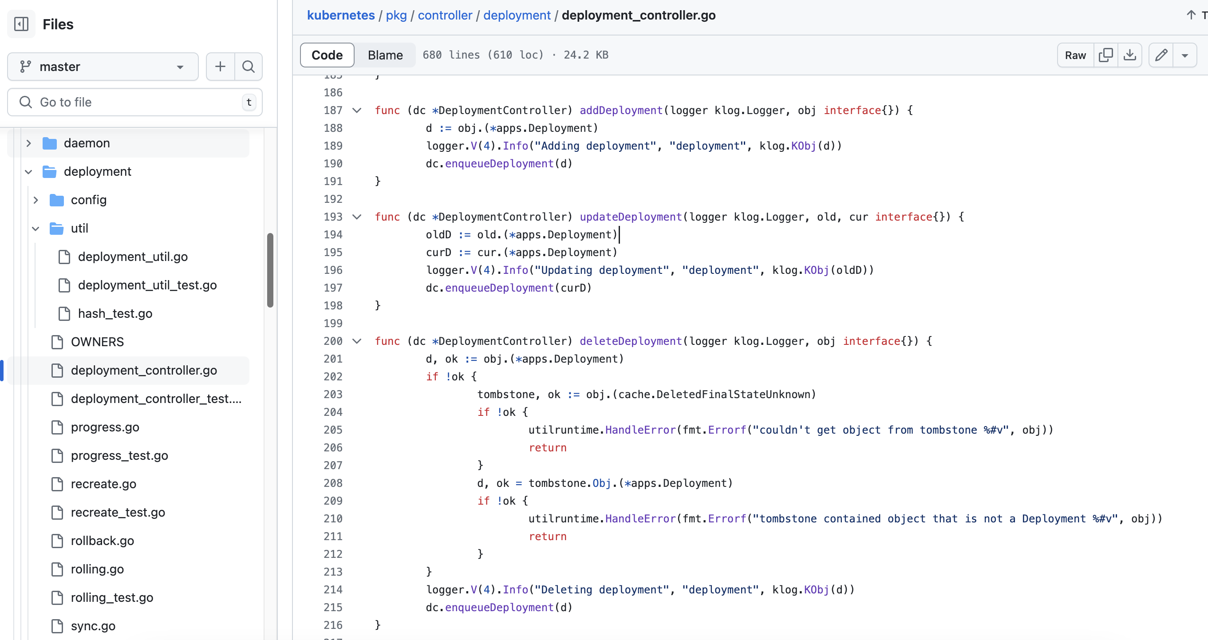
Task: Collapse the Files side panel icon
Action: pos(21,24)
